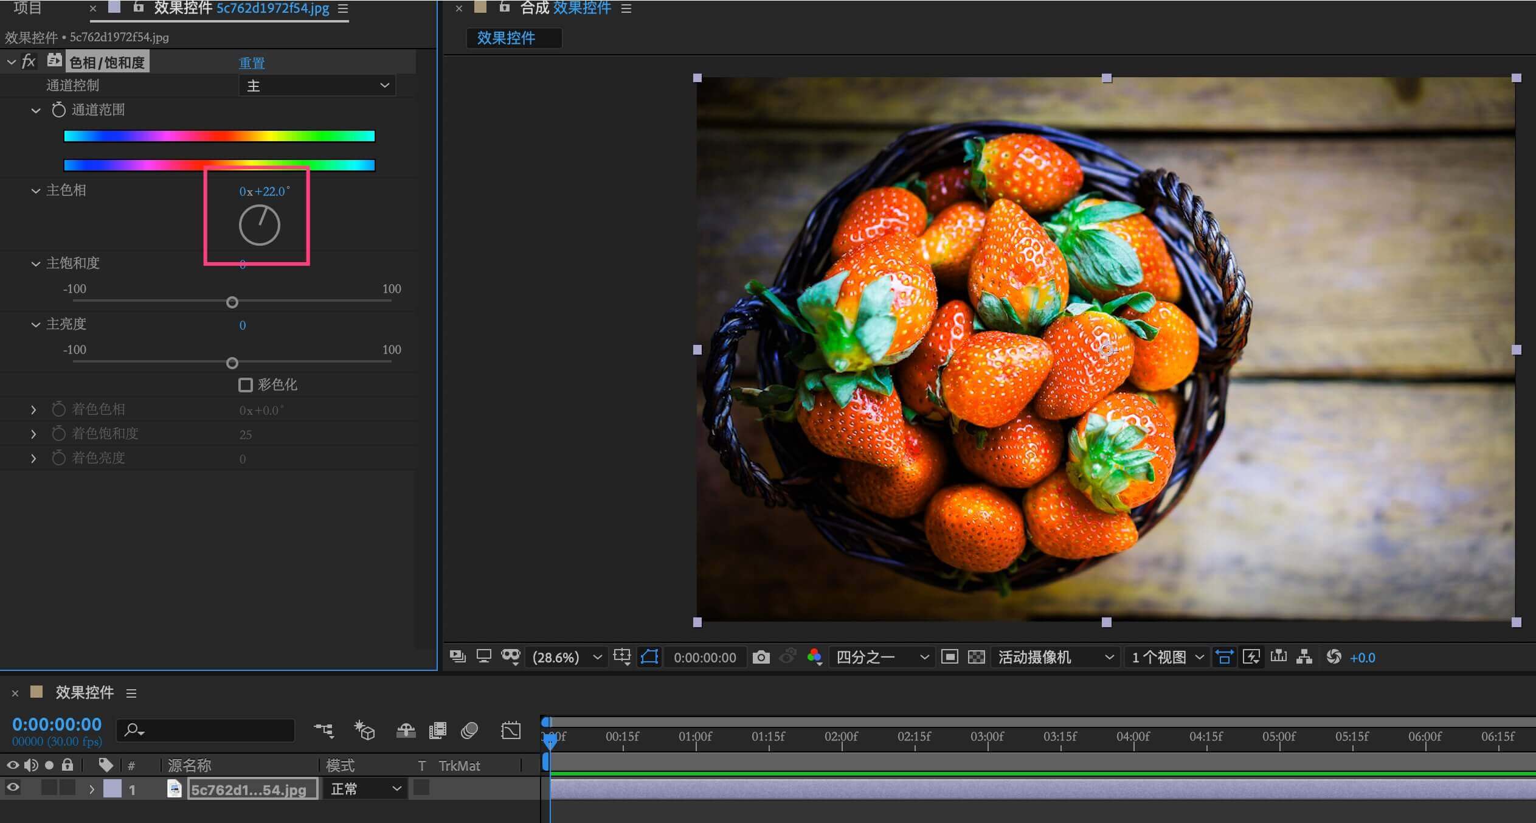Screen dimensions: 1536x823
Task: Open the 通道控制 dropdown showing 主
Action: (317, 86)
